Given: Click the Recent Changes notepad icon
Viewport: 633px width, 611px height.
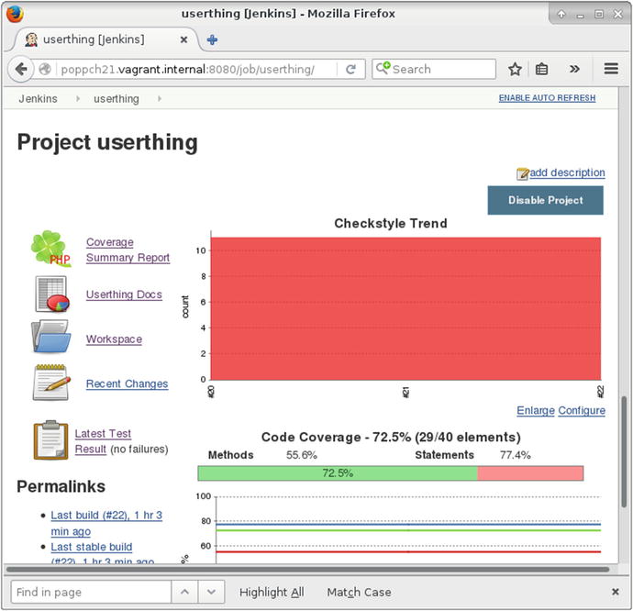Looking at the screenshot, I should pos(50,382).
